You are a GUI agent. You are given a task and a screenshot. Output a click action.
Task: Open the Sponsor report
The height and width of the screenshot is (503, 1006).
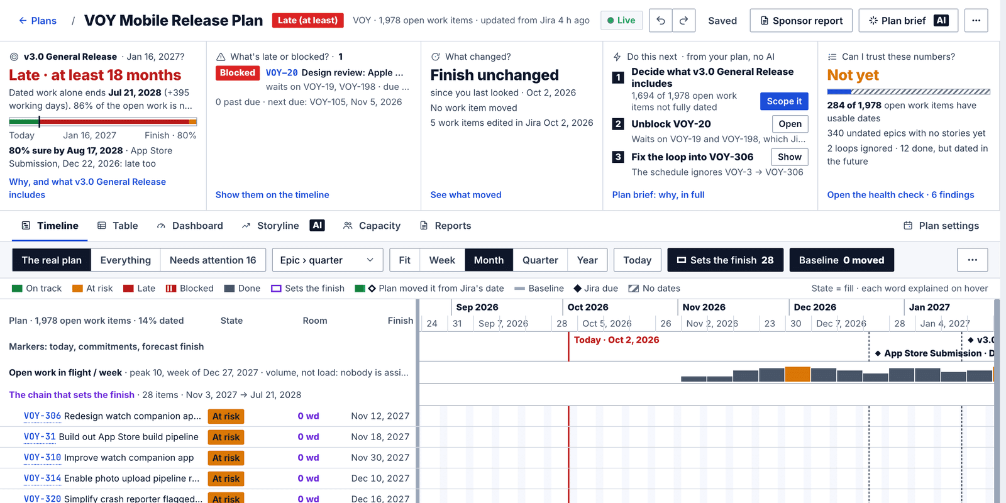click(x=801, y=21)
